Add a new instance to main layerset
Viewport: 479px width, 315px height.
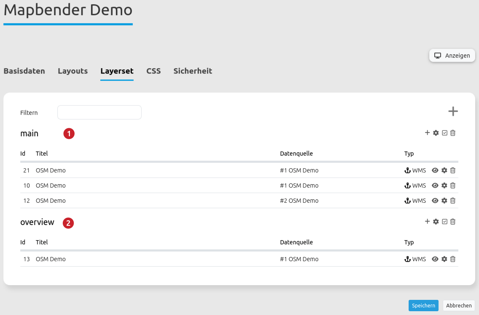coord(427,133)
